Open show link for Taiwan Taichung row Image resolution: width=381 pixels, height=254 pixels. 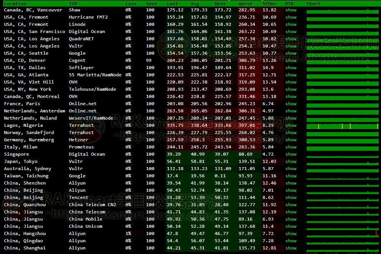(x=291, y=176)
